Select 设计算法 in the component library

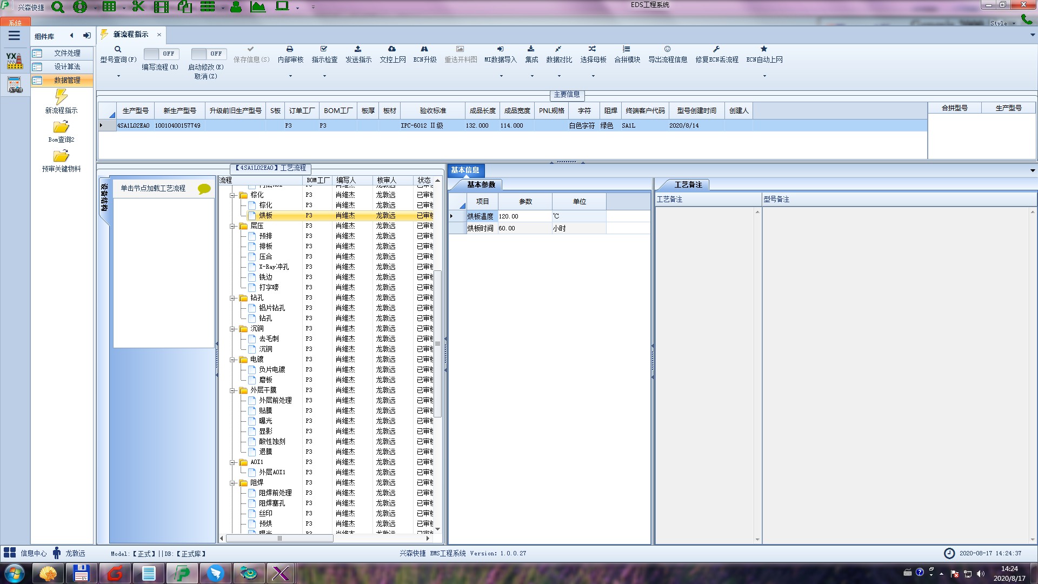(x=67, y=67)
